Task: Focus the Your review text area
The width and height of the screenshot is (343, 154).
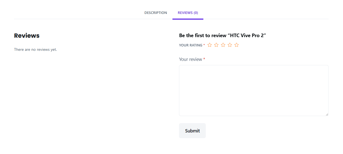Action: click(254, 90)
